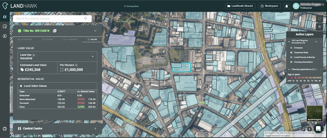Click the compass north reset button
The image size is (327, 138).
pyautogui.click(x=309, y=129)
